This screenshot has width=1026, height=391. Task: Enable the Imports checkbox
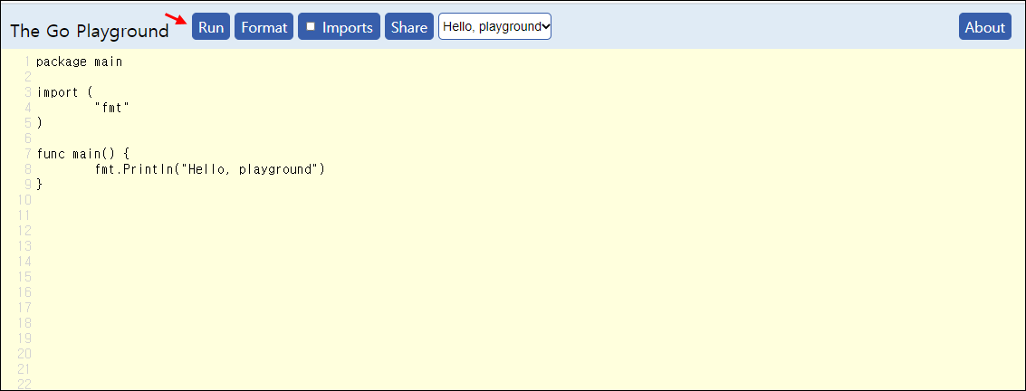[x=311, y=26]
